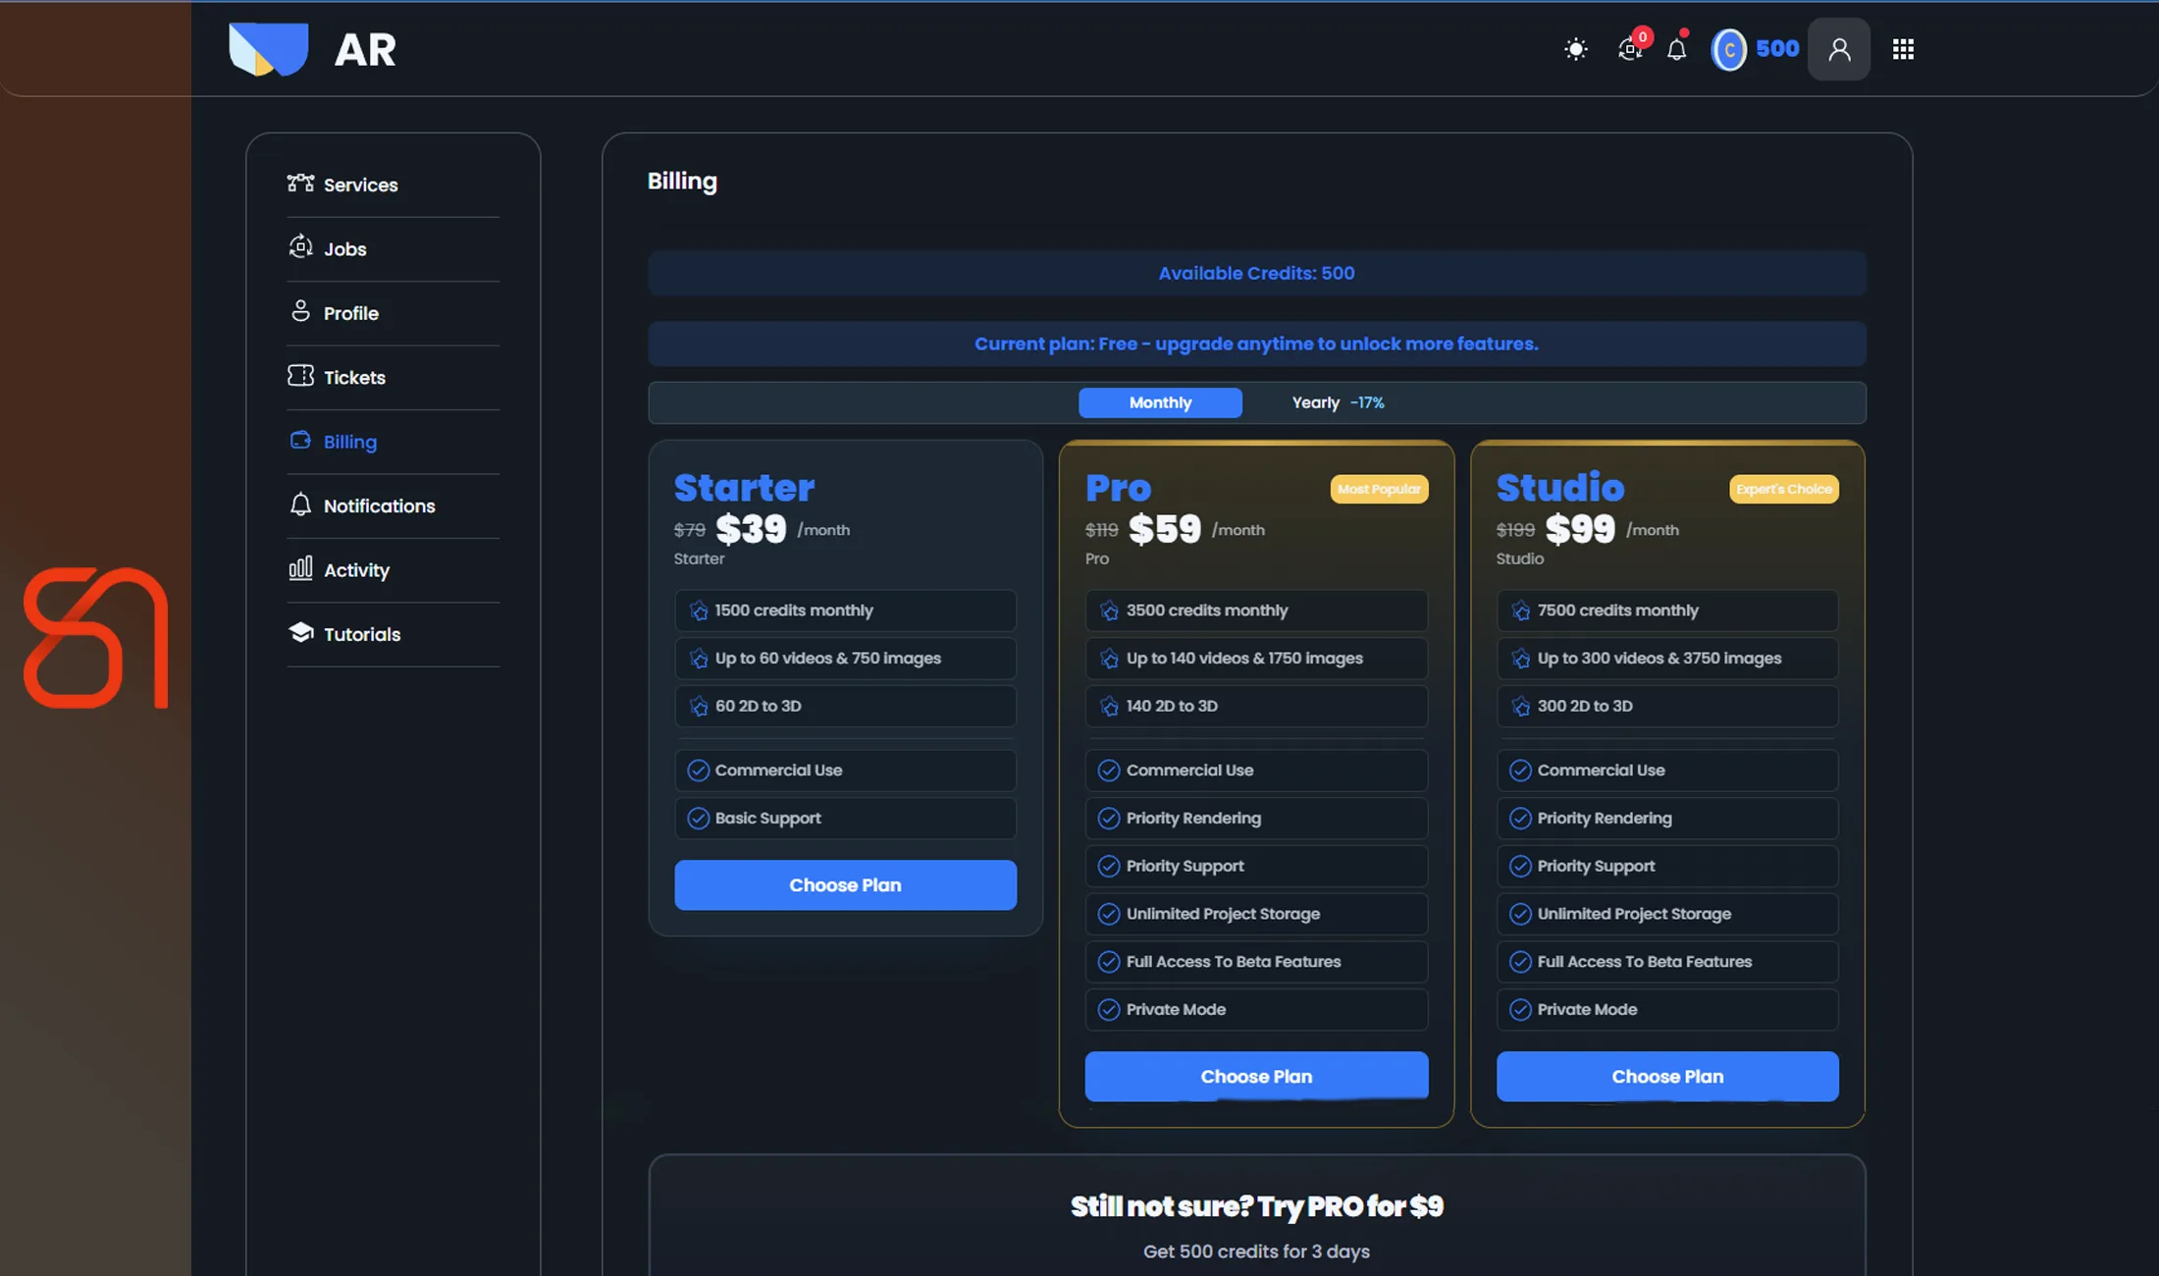The height and width of the screenshot is (1276, 2159).
Task: Click the credits coin icon
Action: (x=1729, y=49)
